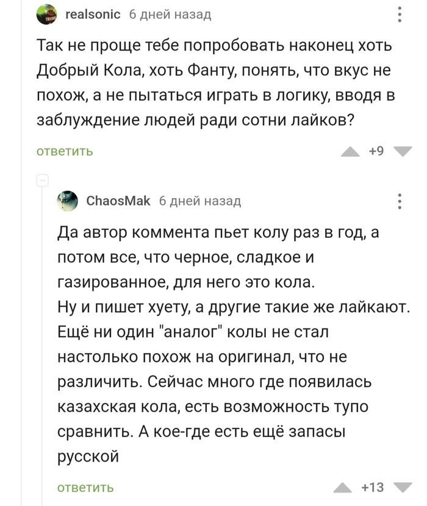Open the three-dot menu on ChaosMak's comment
This screenshot has height=506, width=427.
[x=400, y=201]
